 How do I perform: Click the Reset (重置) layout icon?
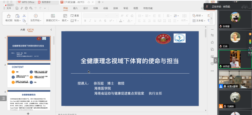75,16
